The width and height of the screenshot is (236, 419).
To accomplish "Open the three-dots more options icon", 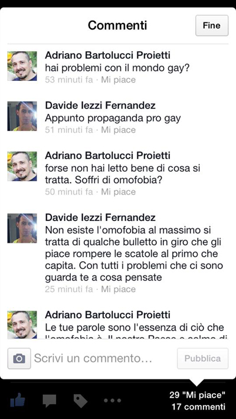I will point(112,401).
